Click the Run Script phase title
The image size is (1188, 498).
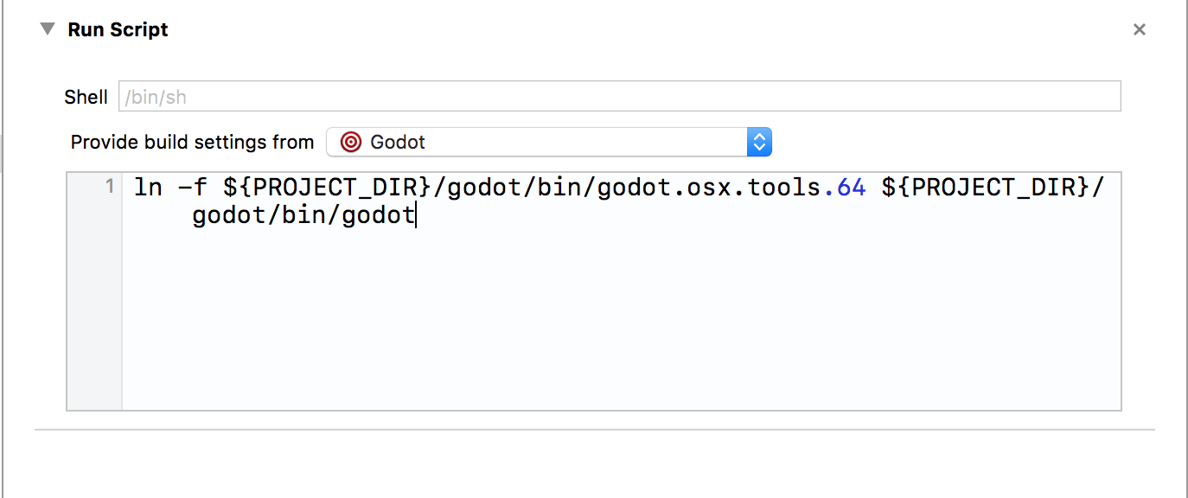click(x=118, y=29)
